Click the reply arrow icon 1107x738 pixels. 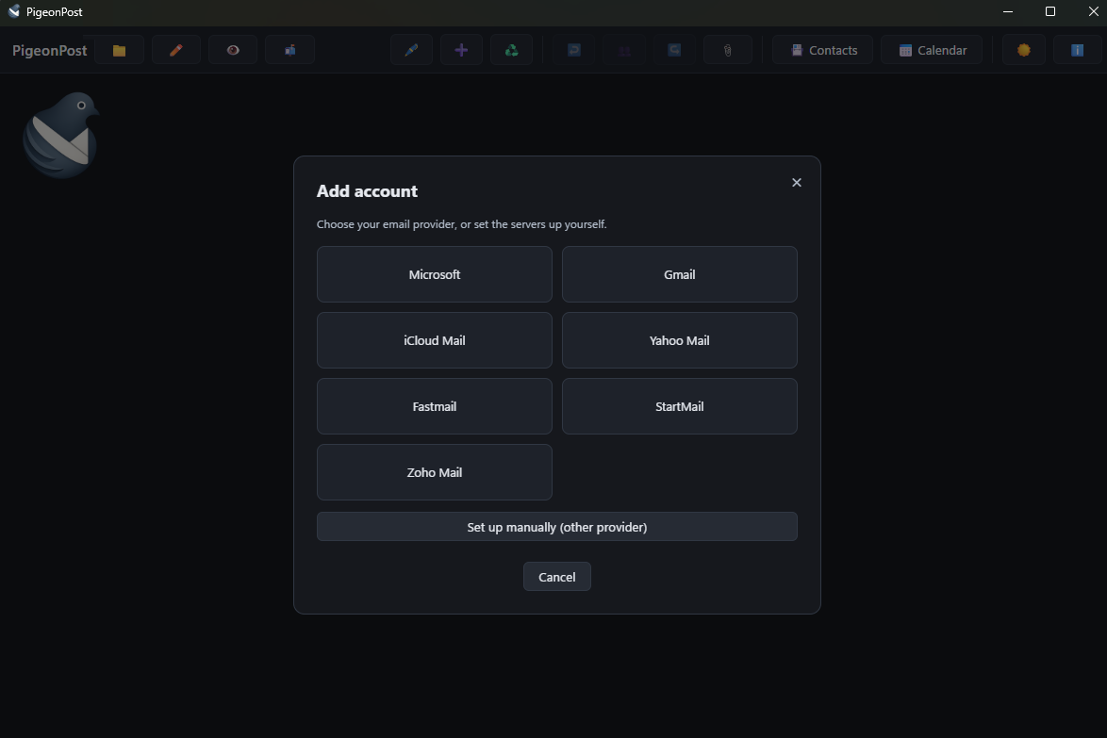[x=574, y=50]
